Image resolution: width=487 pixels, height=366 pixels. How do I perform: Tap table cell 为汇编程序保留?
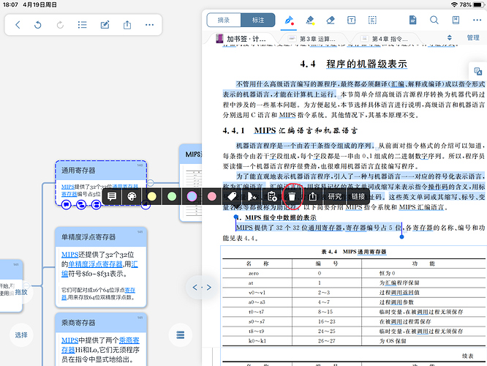point(399,283)
